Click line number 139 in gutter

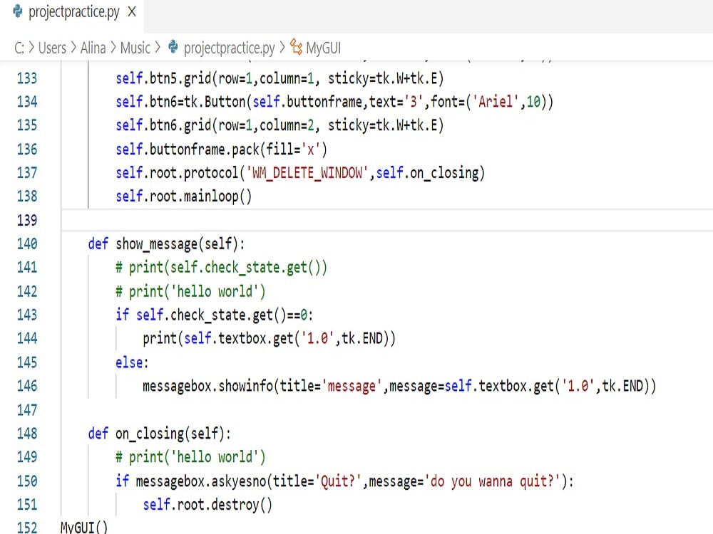(27, 220)
